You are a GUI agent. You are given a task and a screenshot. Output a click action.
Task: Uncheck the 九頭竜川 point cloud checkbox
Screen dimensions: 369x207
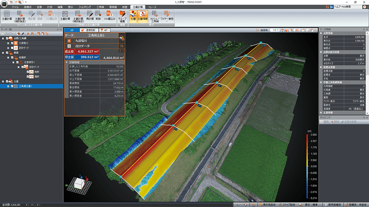click(12, 43)
